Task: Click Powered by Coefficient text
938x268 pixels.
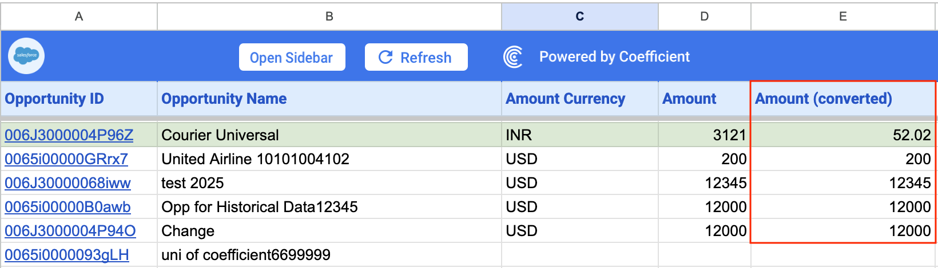Action: (x=614, y=57)
